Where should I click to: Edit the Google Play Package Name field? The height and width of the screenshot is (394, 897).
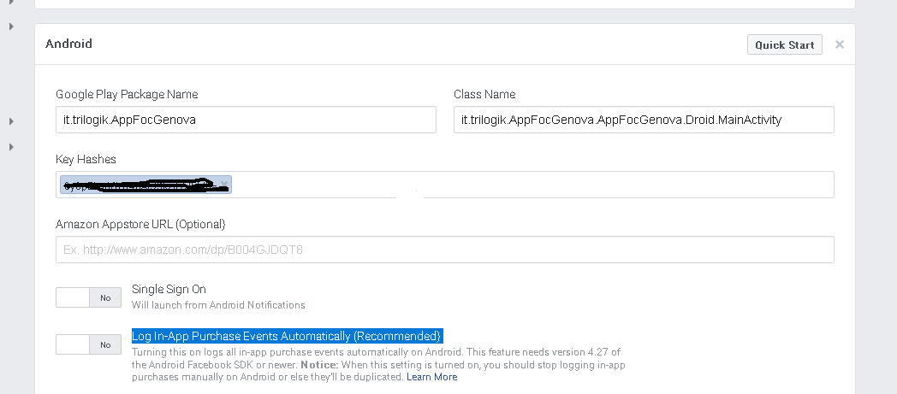tap(246, 120)
